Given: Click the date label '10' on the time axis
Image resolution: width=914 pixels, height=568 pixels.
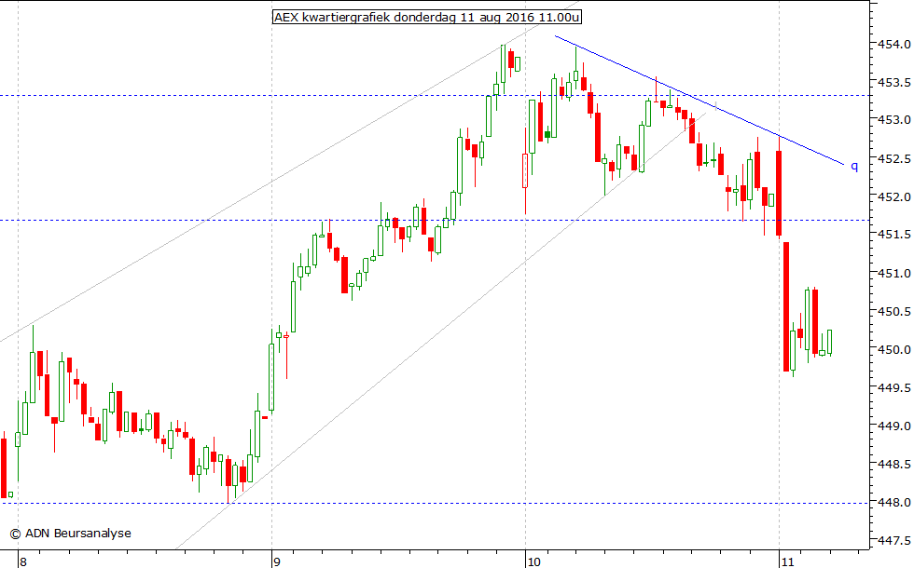Looking at the screenshot, I should tap(533, 561).
